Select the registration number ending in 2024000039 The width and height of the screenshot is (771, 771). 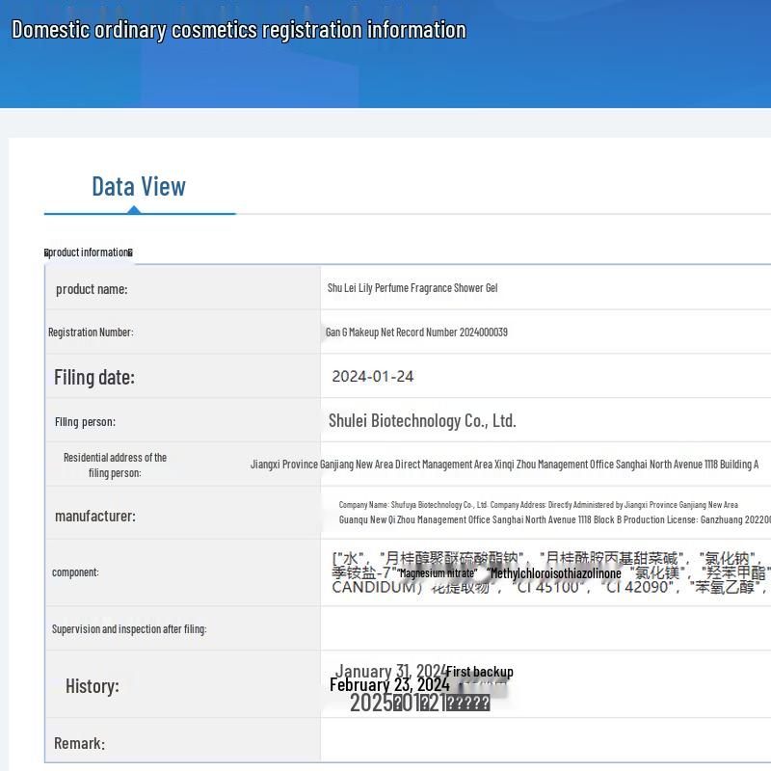pos(416,332)
